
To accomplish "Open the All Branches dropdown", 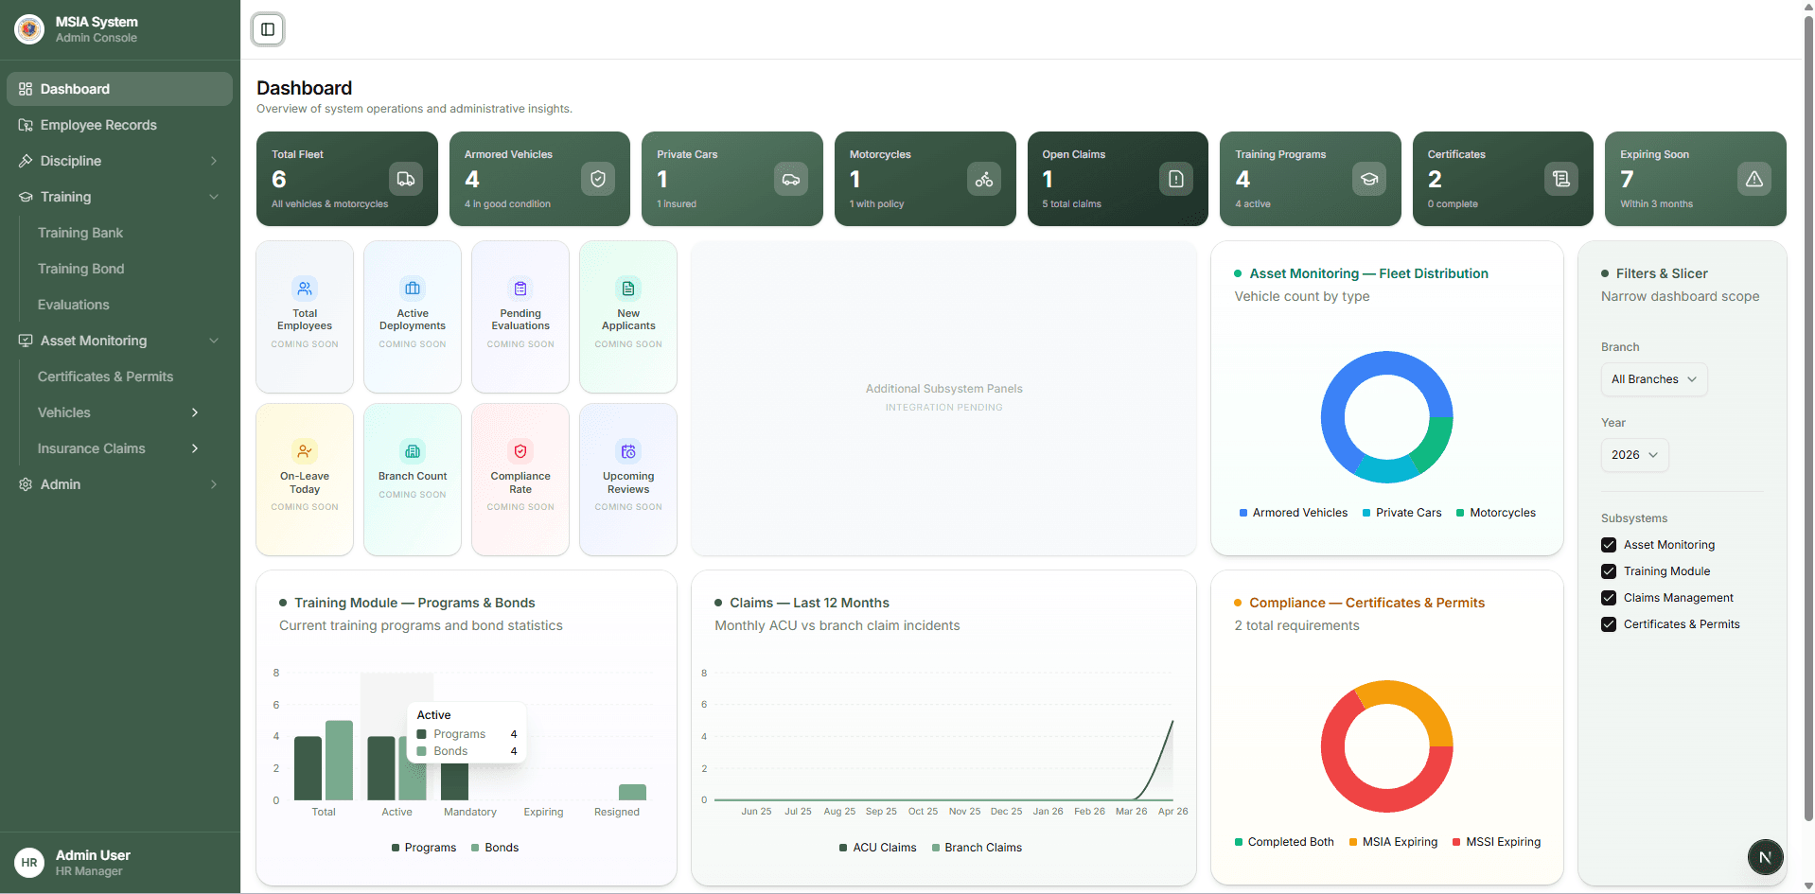I will pos(1654,379).
